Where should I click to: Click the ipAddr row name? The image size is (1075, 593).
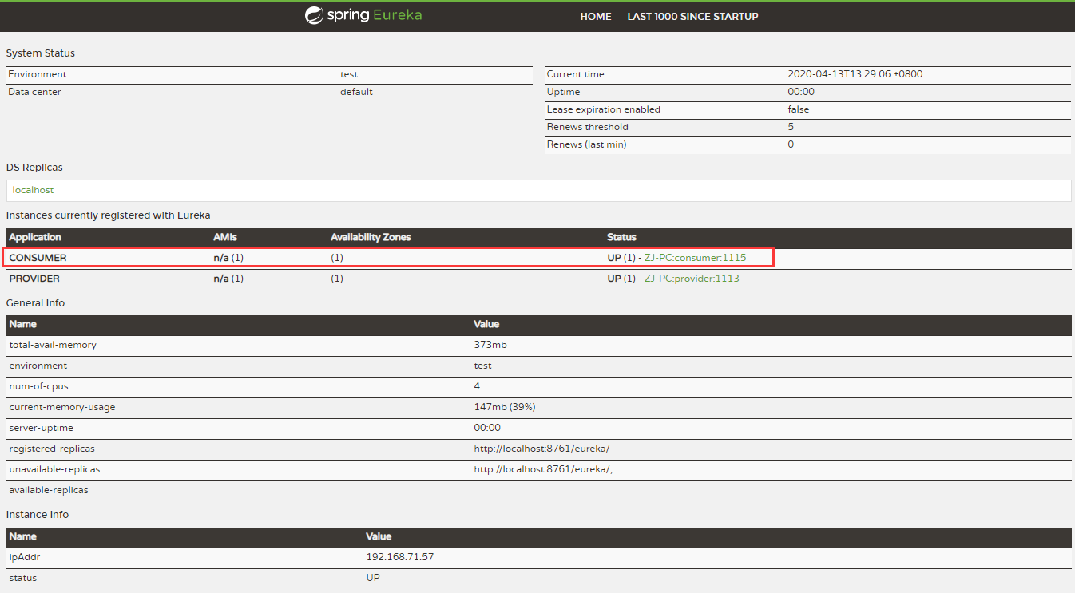[23, 557]
